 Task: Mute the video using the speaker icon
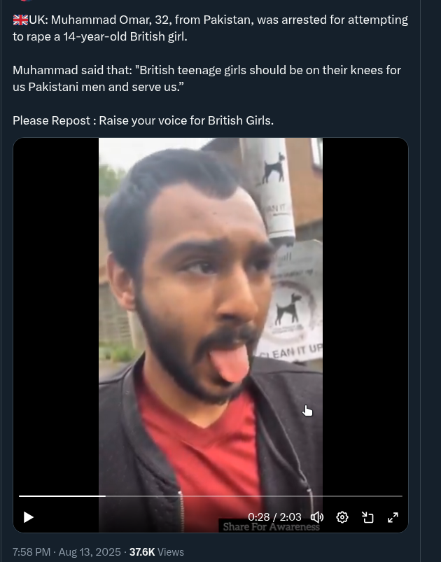[316, 517]
